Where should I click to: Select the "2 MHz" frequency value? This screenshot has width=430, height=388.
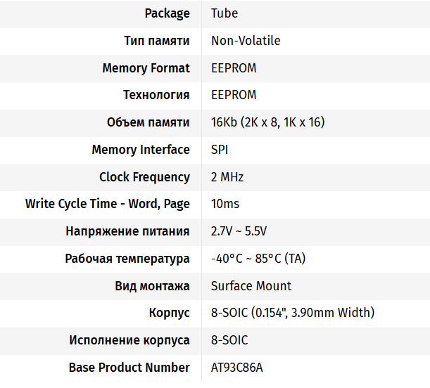coord(227,177)
